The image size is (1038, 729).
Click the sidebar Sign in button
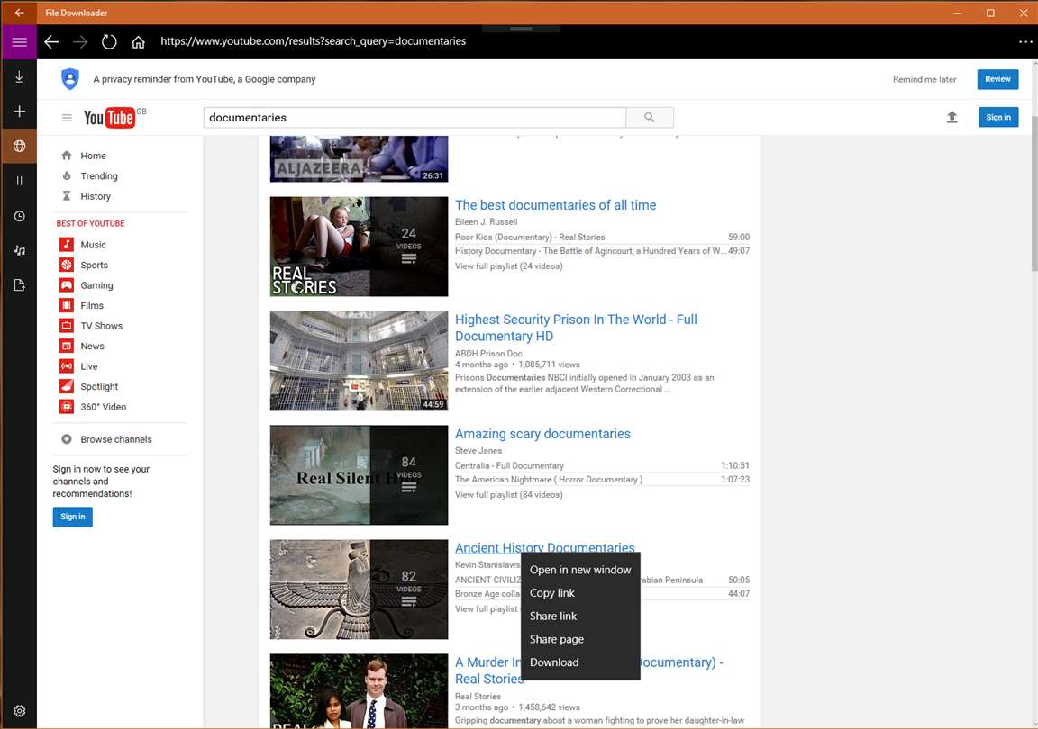coord(73,517)
